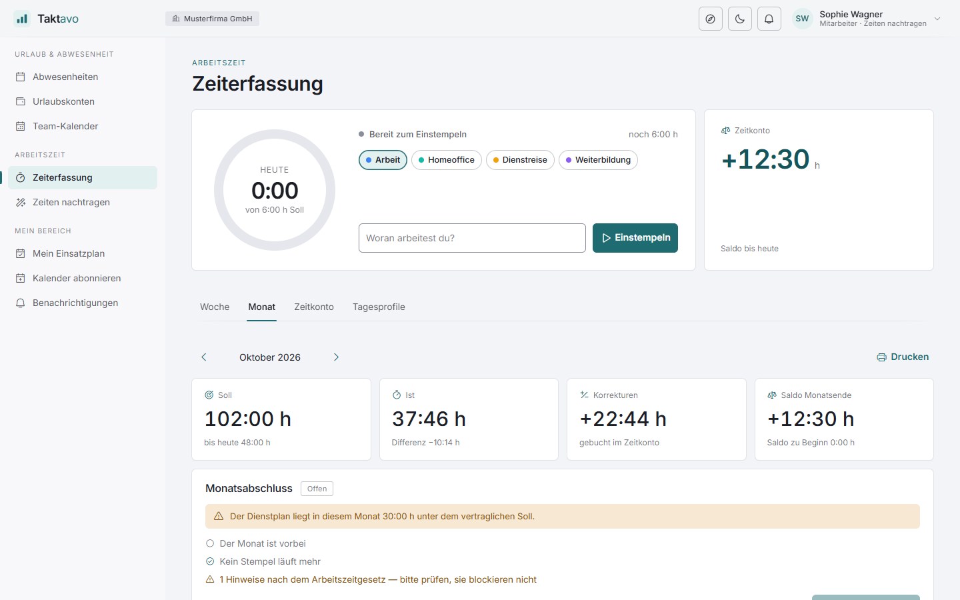This screenshot has width=960, height=600.
Task: Click the 'noch 6:00 h' remaining text
Action: (x=653, y=134)
